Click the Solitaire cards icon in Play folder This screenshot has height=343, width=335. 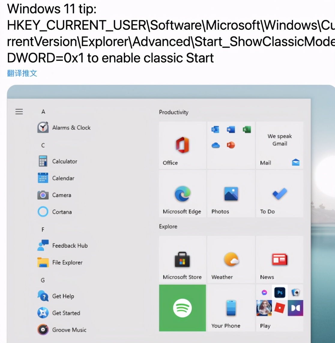pyautogui.click(x=295, y=292)
